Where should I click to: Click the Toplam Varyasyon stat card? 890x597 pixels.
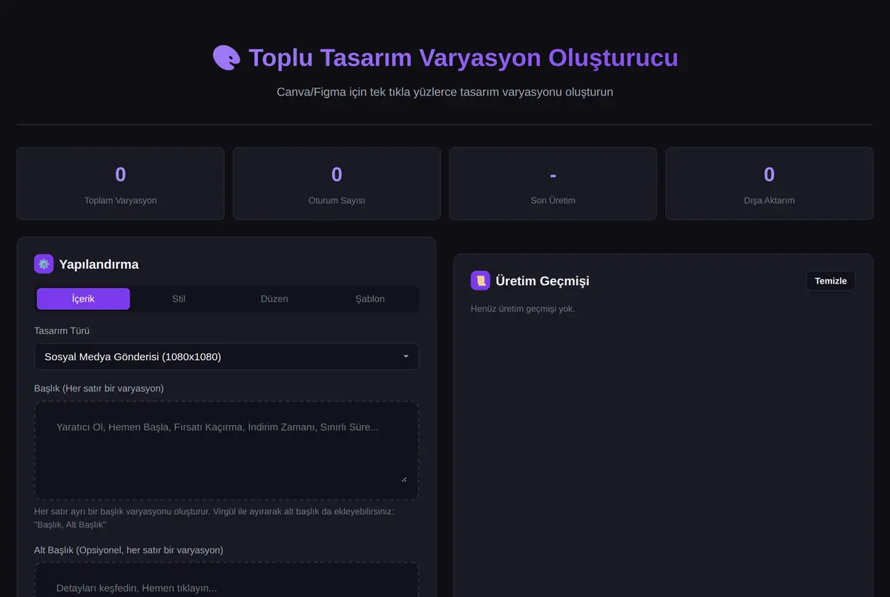(120, 184)
